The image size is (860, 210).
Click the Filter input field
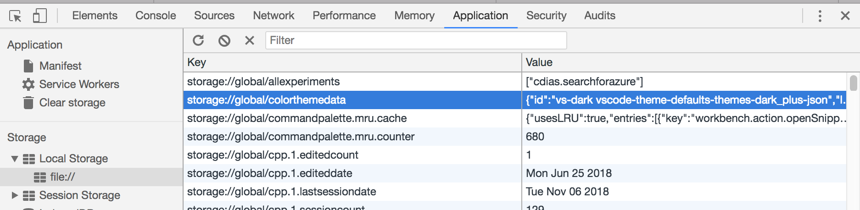pyautogui.click(x=416, y=40)
